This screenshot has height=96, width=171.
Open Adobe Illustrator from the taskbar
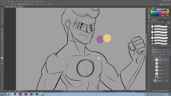pyautogui.click(x=20, y=94)
